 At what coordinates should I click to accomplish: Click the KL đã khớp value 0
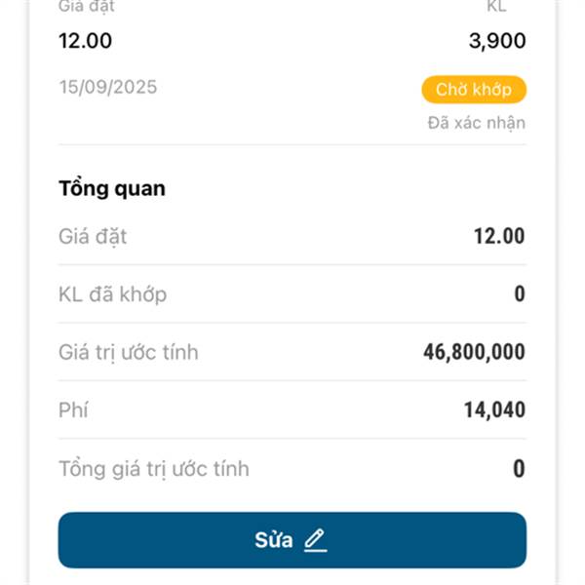coord(520,293)
